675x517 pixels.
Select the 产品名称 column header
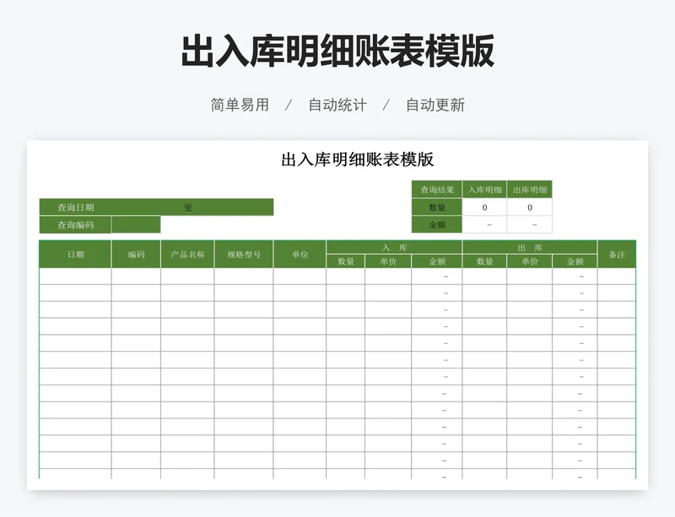[187, 254]
